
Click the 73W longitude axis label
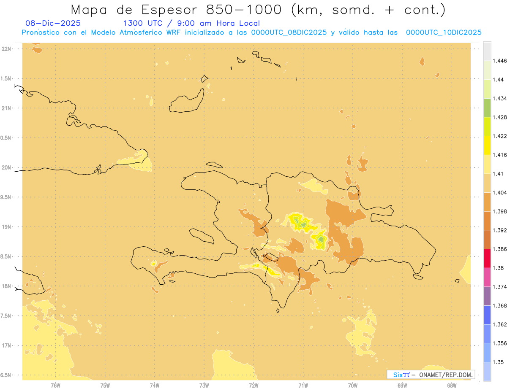point(204,386)
